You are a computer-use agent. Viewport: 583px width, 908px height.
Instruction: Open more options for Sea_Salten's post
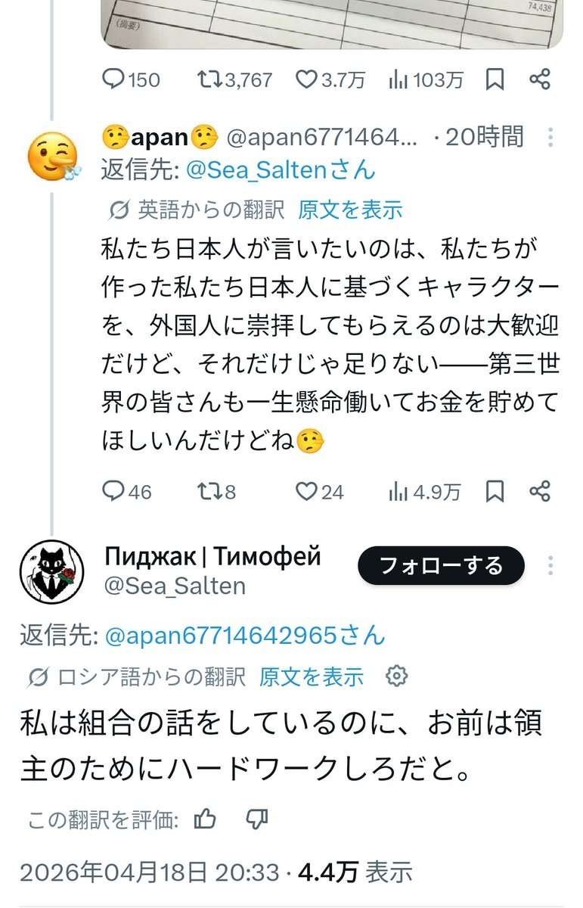click(550, 565)
